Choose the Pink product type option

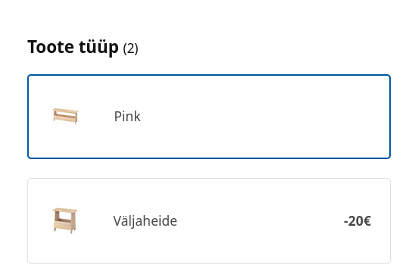point(209,117)
